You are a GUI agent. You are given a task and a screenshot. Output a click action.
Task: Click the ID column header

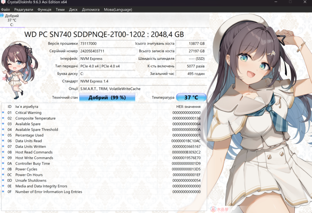tap(10, 107)
